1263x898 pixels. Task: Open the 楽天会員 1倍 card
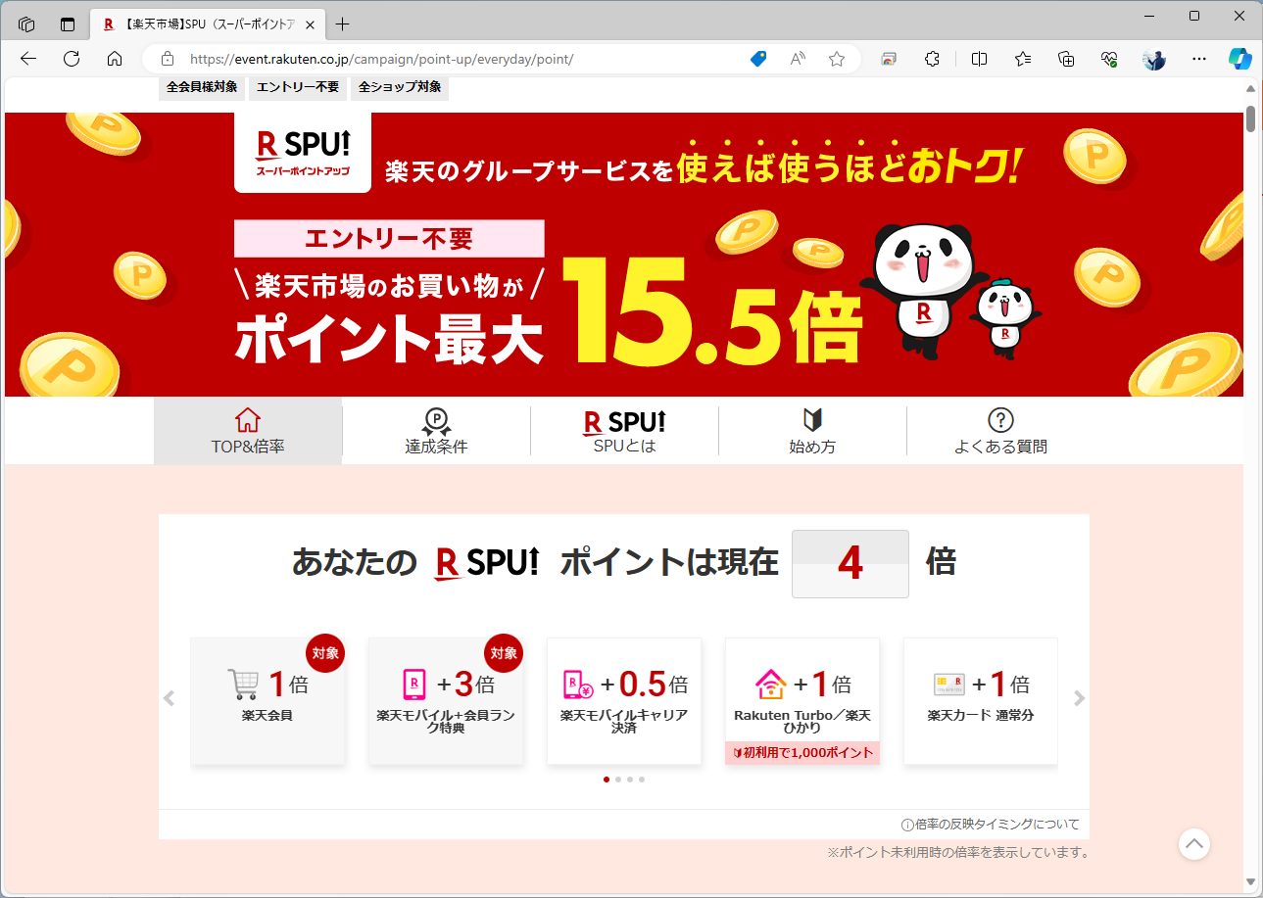click(x=267, y=701)
